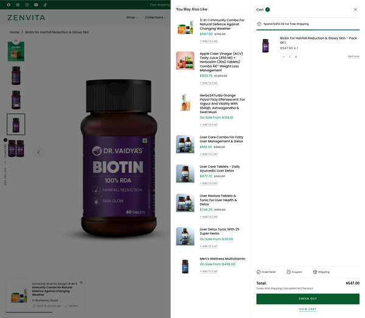The height and width of the screenshot is (318, 365).
Task: Remove Biotin item from cart
Action: tap(353, 57)
